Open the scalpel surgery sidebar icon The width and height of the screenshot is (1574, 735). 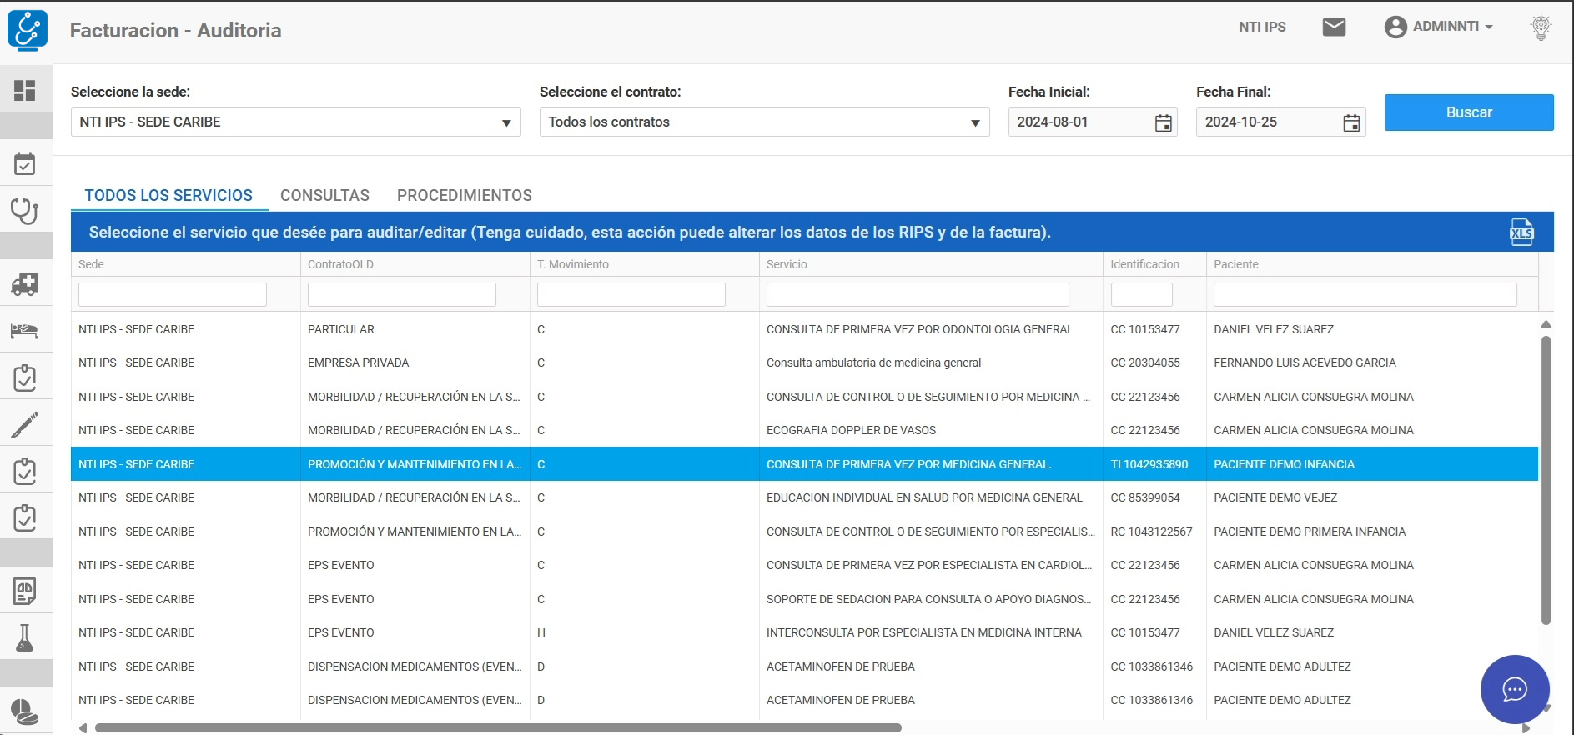(x=25, y=425)
